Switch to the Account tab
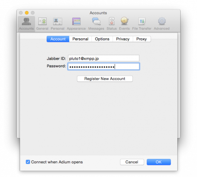Screen dimensions: 197x177 (58, 39)
